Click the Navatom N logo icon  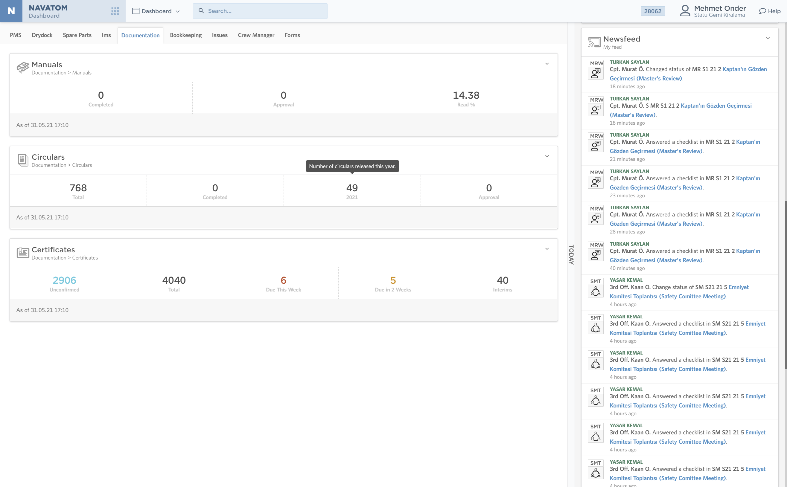click(11, 11)
